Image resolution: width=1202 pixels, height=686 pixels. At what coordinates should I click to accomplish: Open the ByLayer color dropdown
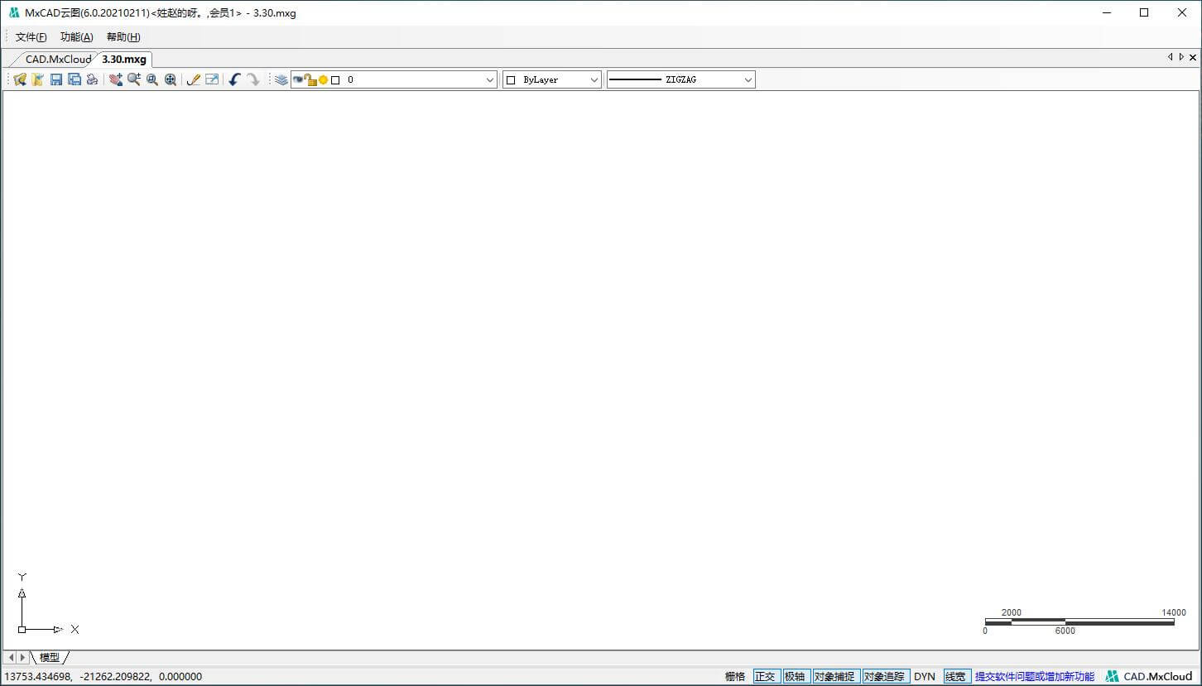coord(552,79)
